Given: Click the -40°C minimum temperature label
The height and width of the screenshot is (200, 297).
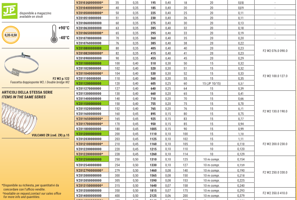Looking at the screenshot, I should click(x=64, y=38).
